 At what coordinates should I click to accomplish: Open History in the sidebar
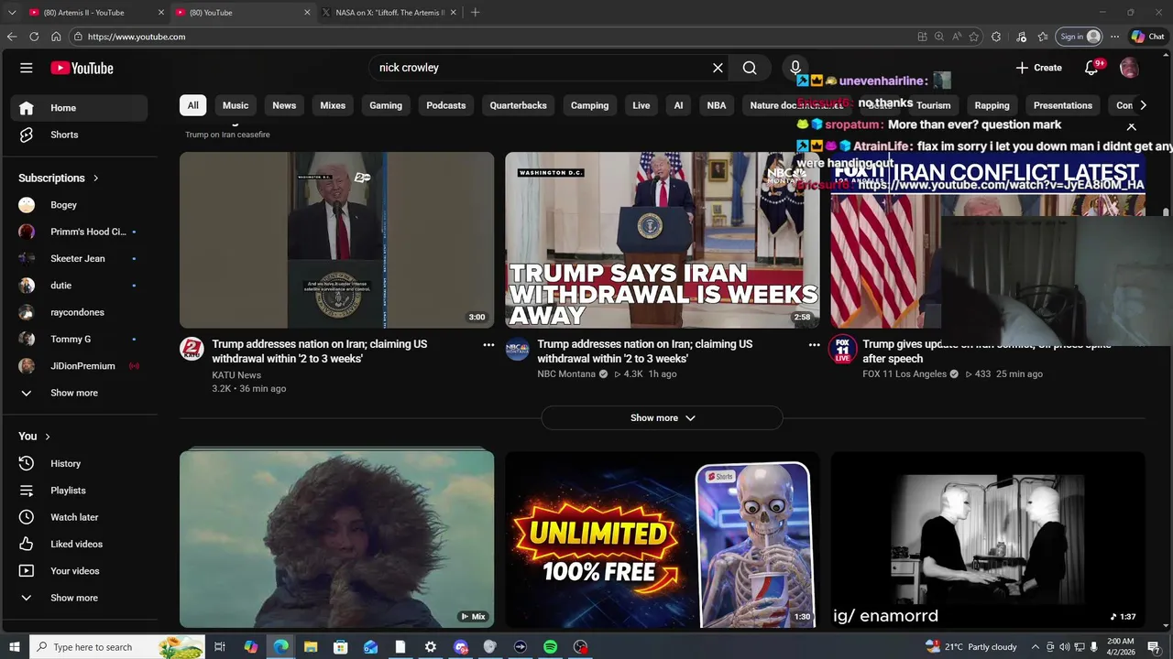point(79,463)
